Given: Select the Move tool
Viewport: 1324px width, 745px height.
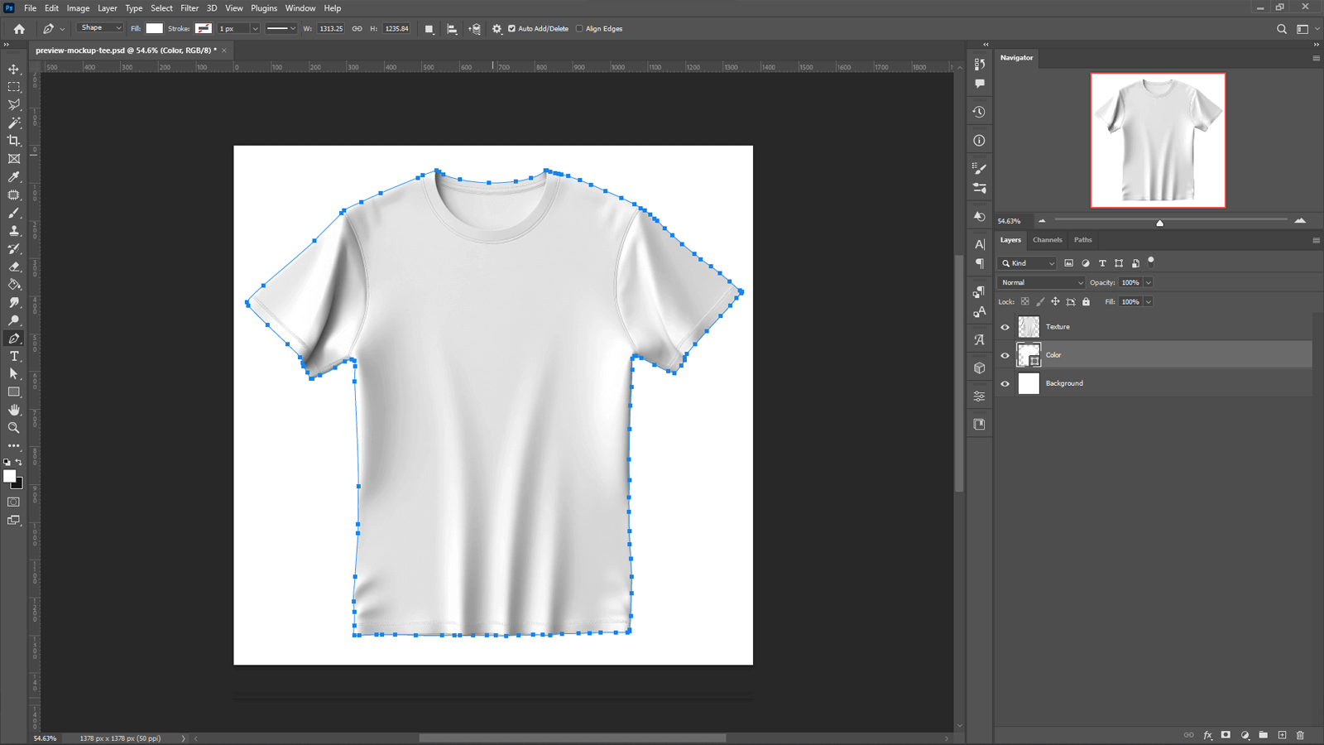Looking at the screenshot, I should coord(14,69).
